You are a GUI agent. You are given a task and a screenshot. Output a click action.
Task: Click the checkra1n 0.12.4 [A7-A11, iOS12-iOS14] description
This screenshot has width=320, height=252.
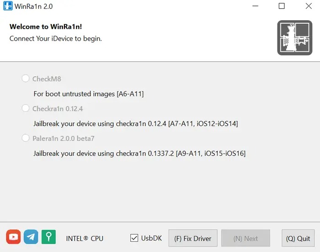136,124
